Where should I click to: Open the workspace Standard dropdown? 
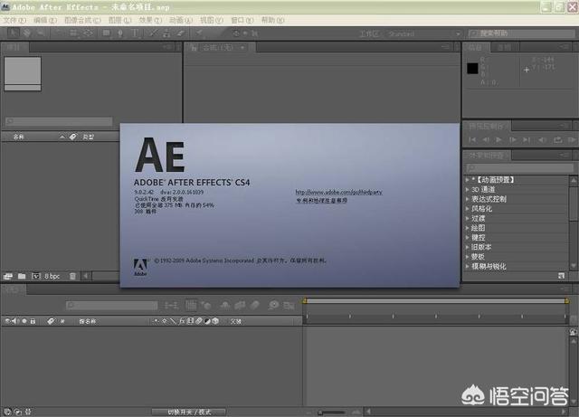pyautogui.click(x=423, y=34)
